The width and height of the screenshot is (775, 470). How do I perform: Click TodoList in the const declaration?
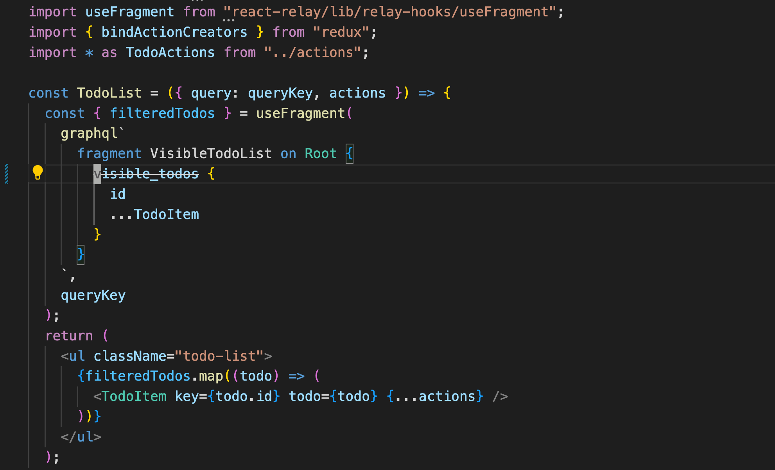click(x=109, y=93)
